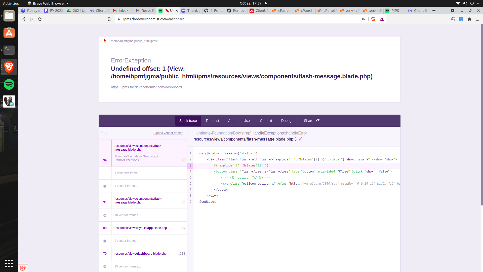Expand the 15 vendor frames row

click(143, 266)
